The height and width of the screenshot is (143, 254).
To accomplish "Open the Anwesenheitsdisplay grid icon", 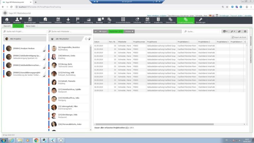I will click(123, 20).
